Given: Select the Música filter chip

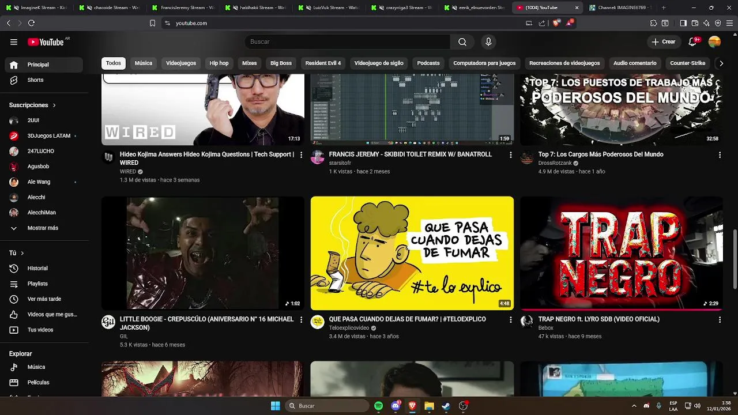Looking at the screenshot, I should point(144,63).
